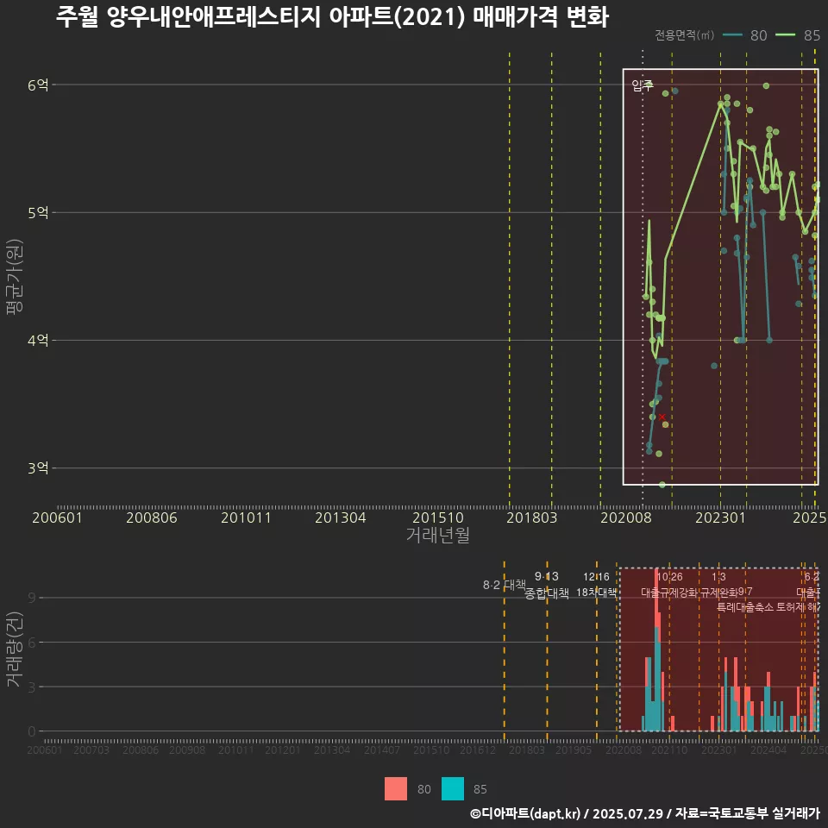Click 201011 under the price chart
828x828 pixels.
tap(246, 517)
